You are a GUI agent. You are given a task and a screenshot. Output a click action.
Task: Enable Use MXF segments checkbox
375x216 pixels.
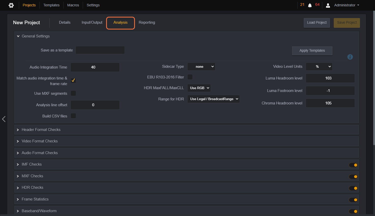[73, 93]
